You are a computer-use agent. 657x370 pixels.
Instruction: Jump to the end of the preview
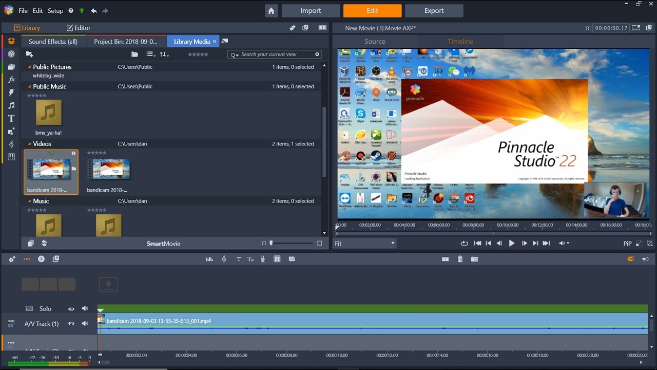coord(546,243)
